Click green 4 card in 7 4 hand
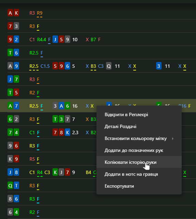The width and height of the screenshot is (196, 219). pyautogui.click(x=16, y=132)
